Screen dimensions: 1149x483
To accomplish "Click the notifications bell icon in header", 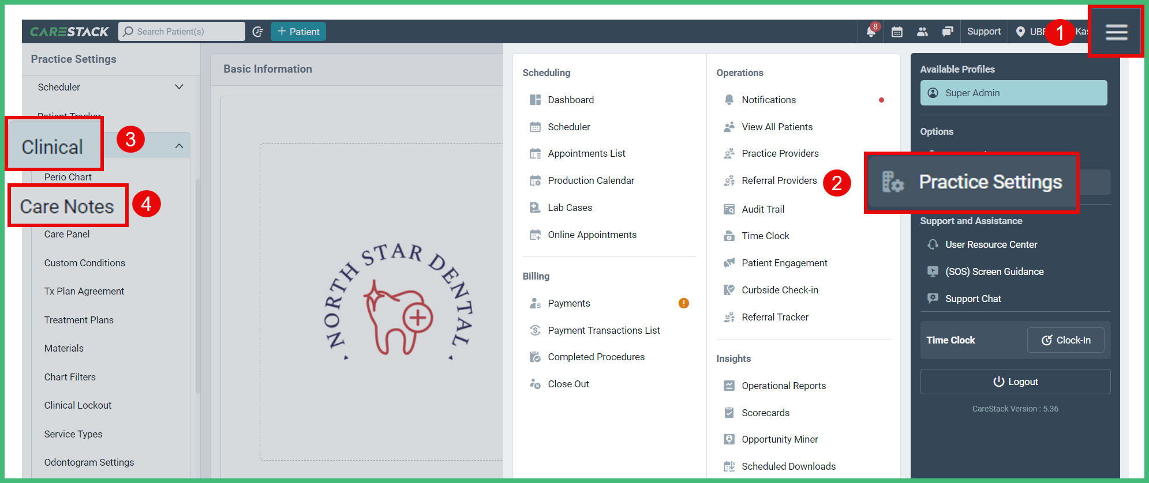I will 871,32.
